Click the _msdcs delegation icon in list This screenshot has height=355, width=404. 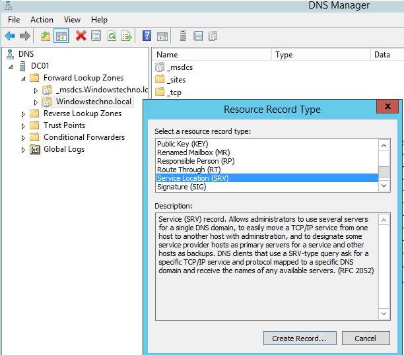pos(160,67)
